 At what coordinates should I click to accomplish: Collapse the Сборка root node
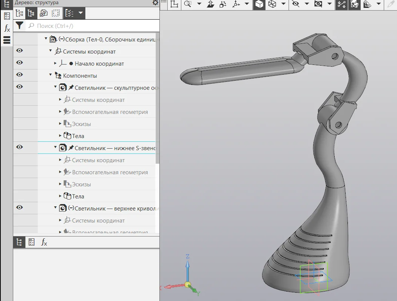click(46, 39)
